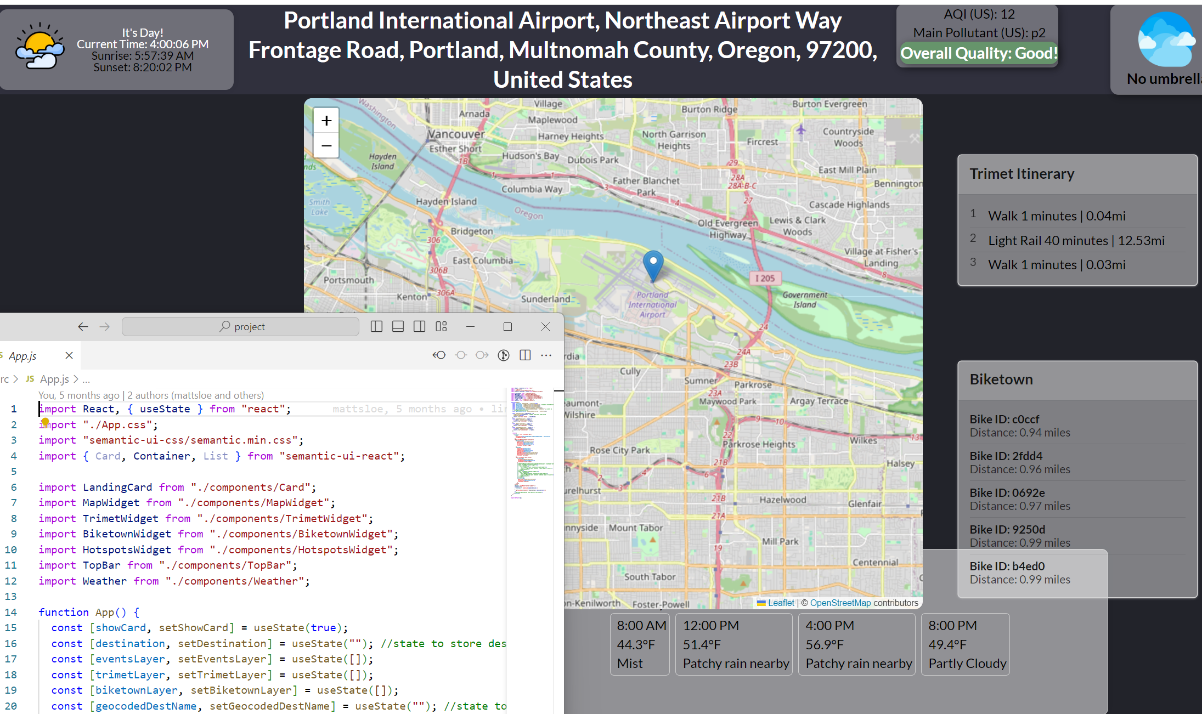Toggle the bottom panel visibility

click(398, 327)
